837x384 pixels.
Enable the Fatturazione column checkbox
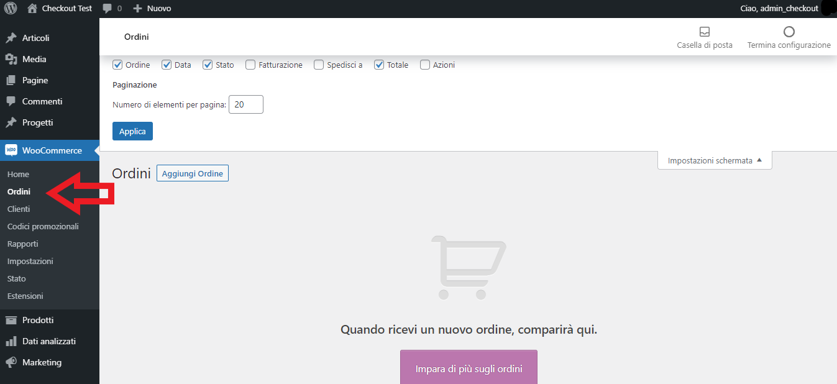click(x=250, y=65)
